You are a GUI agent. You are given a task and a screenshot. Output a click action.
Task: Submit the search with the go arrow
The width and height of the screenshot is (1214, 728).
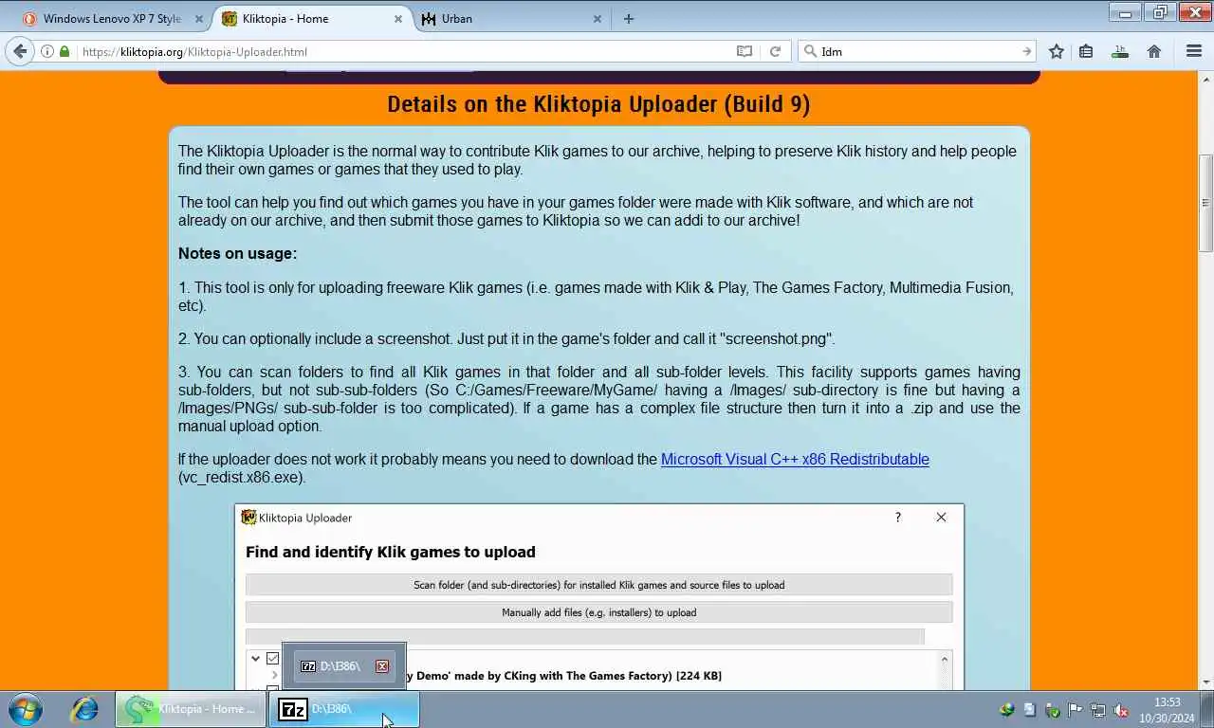click(1026, 51)
